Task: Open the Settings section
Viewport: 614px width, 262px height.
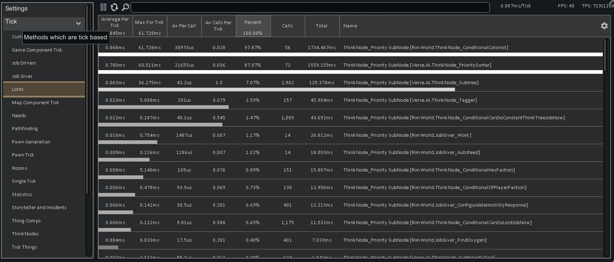Action: coord(17,8)
